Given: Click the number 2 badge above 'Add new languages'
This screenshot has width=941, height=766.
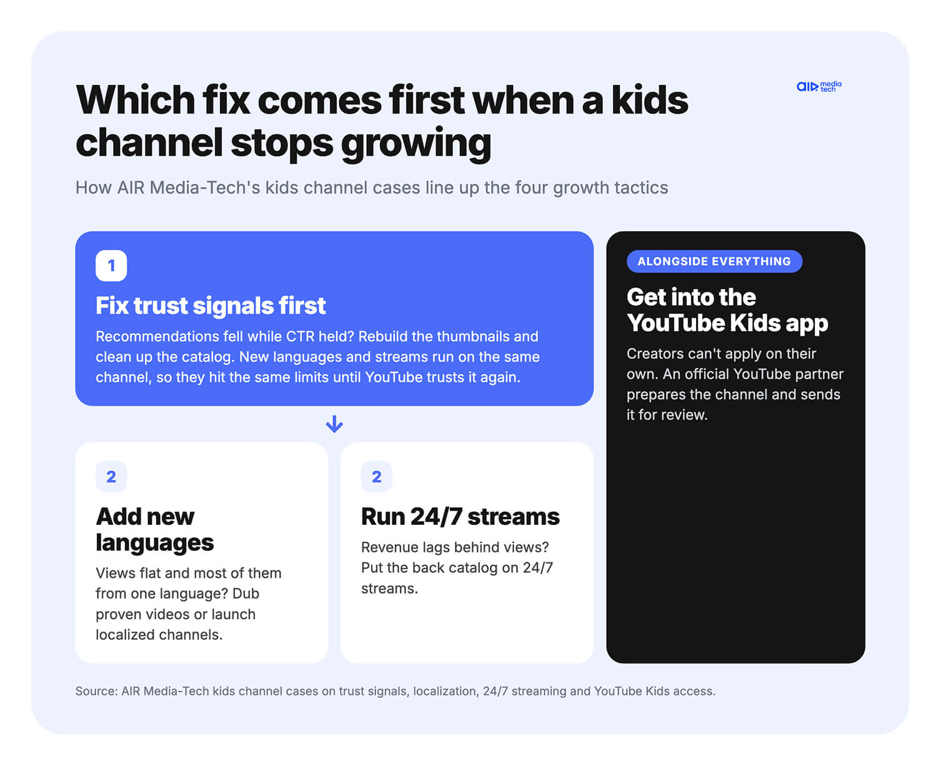Looking at the screenshot, I should click(111, 477).
